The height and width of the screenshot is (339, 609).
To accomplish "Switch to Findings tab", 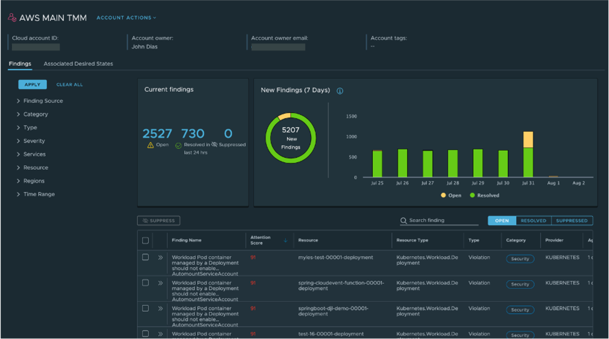I will point(20,64).
